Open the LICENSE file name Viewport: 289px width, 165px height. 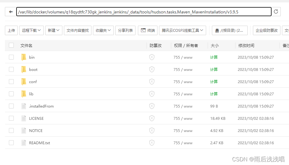tap(36, 119)
